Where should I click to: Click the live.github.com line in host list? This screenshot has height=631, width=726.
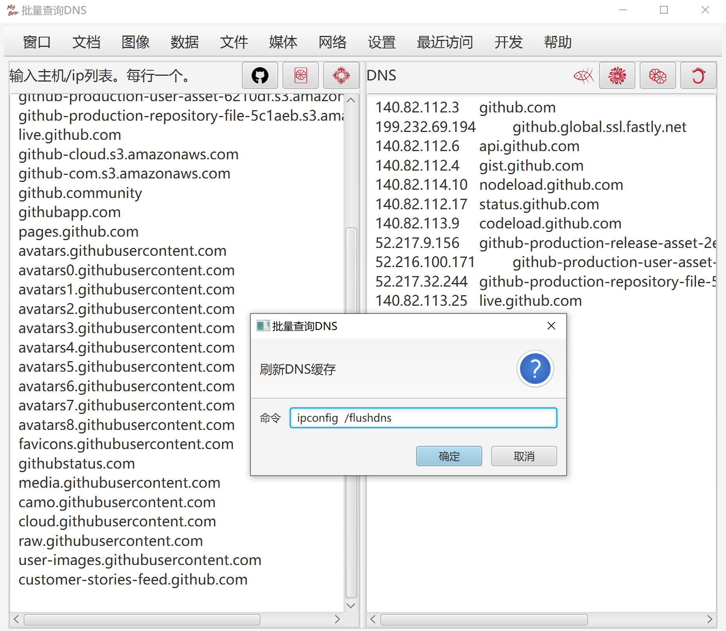[70, 135]
